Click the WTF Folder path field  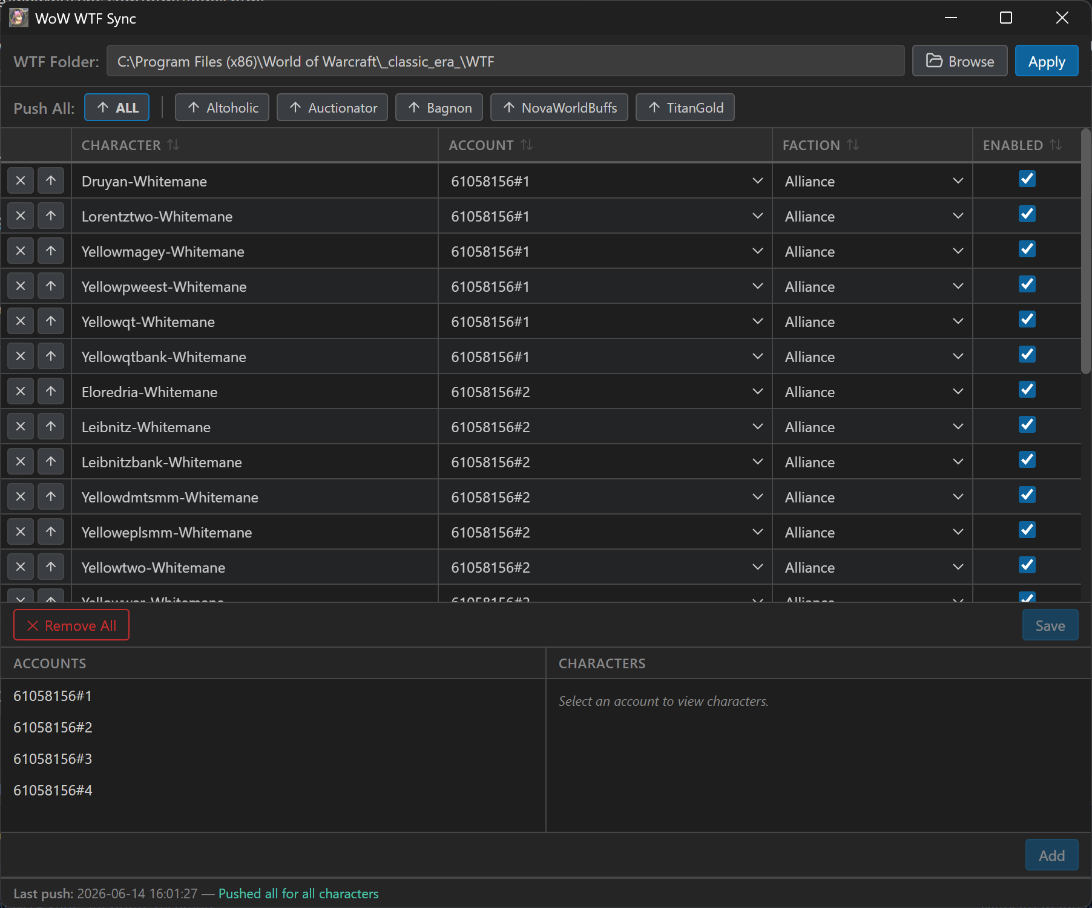(x=505, y=61)
